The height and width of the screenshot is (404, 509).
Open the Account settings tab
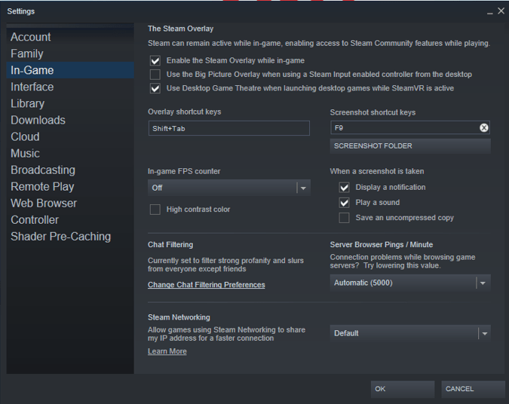click(70, 37)
